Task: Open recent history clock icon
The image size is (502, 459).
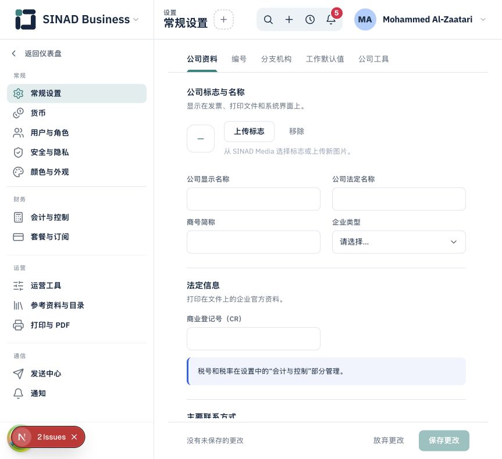Action: (x=310, y=20)
